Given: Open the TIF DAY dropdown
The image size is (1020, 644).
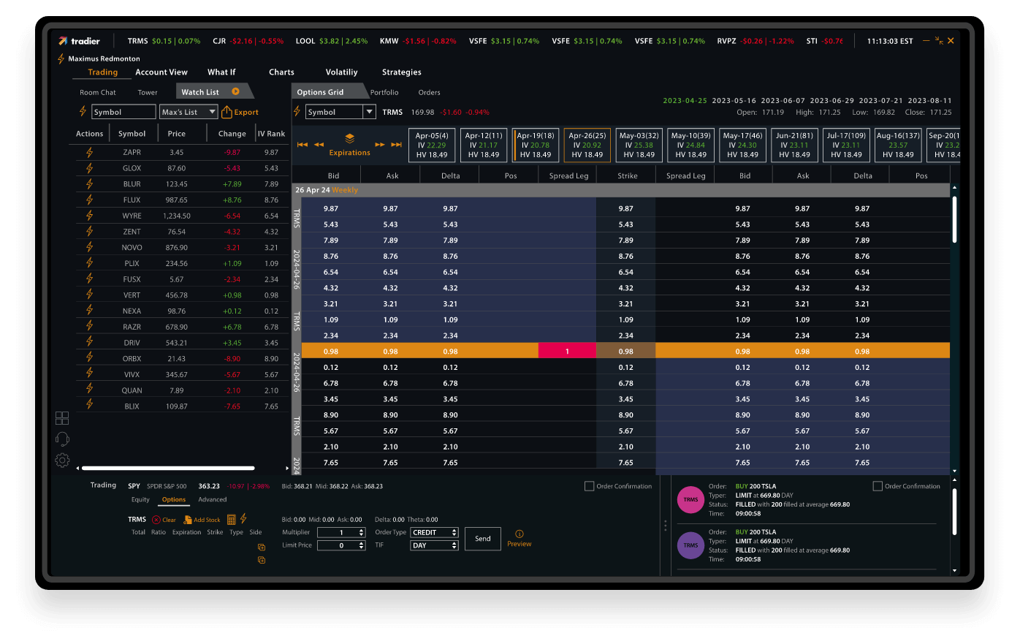Looking at the screenshot, I should click(434, 545).
